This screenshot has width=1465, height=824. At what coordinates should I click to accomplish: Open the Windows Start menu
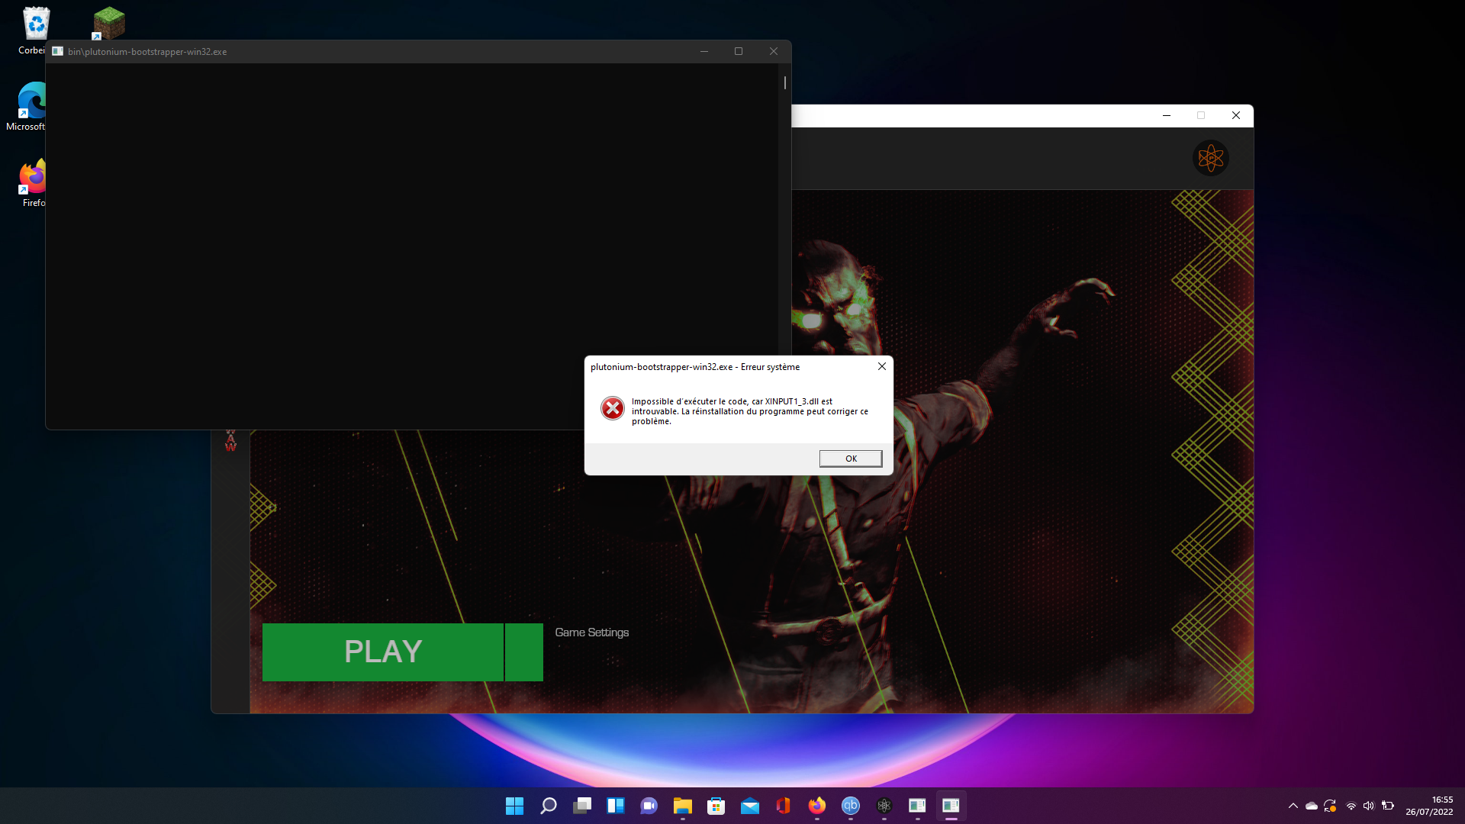pos(514,806)
